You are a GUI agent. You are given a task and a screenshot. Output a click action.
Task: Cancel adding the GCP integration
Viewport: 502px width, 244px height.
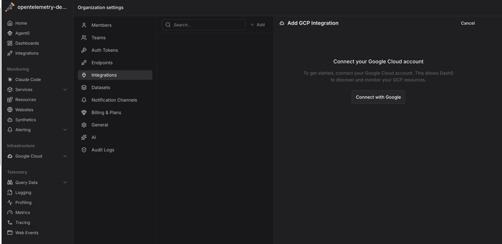pos(468,23)
